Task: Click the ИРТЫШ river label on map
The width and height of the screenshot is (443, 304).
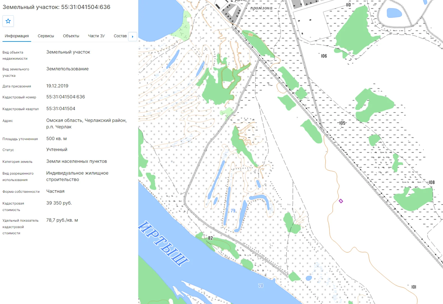Action: [163, 243]
